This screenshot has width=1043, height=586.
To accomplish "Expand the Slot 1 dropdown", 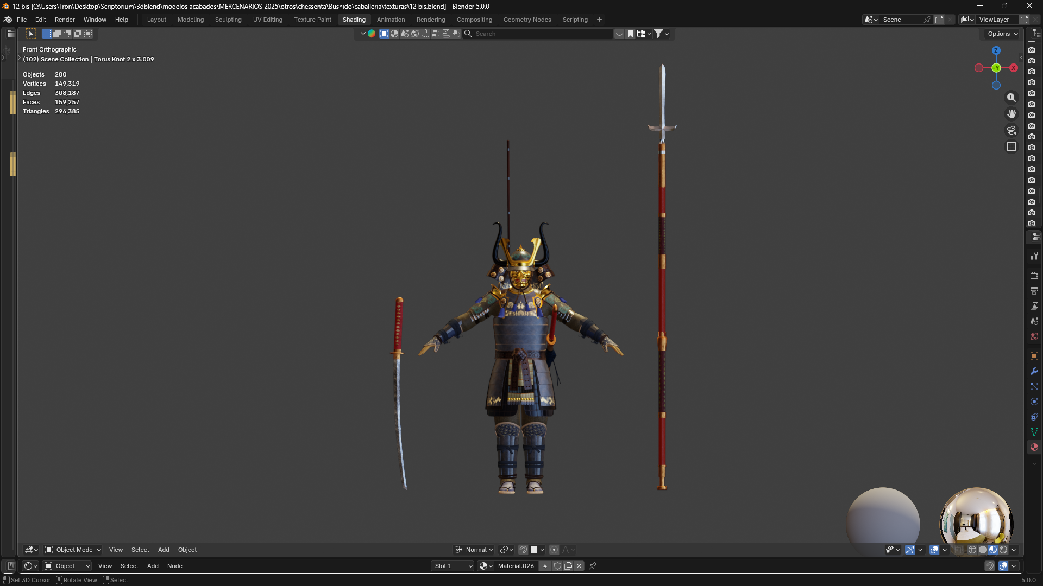I will click(x=453, y=566).
